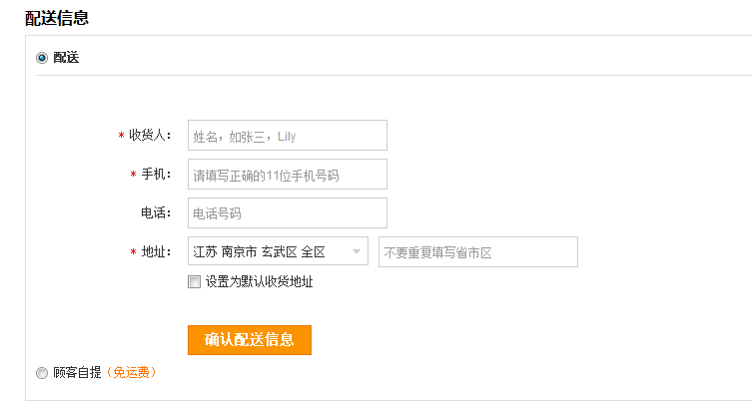Click the red asterisk beside 收货人
The image size is (752, 406).
point(120,137)
